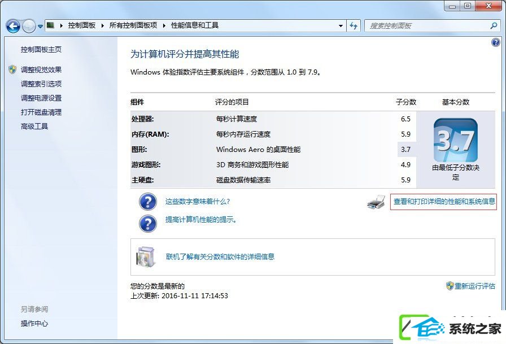This screenshot has width=506, height=344.
Task: Click the 子分数 column header
Action: point(406,102)
